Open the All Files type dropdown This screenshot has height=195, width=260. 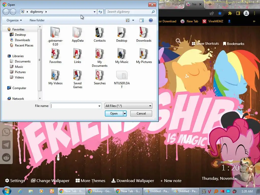point(128,106)
